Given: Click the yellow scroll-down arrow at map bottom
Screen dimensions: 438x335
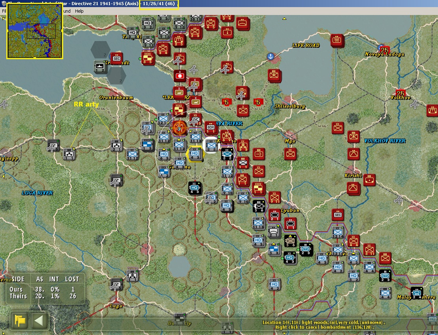Looking at the screenshot, I should [284, 333].
